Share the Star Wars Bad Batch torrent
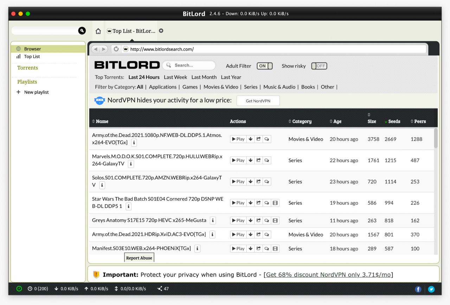Image resolution: width=450 pixels, height=305 pixels. coord(258,203)
